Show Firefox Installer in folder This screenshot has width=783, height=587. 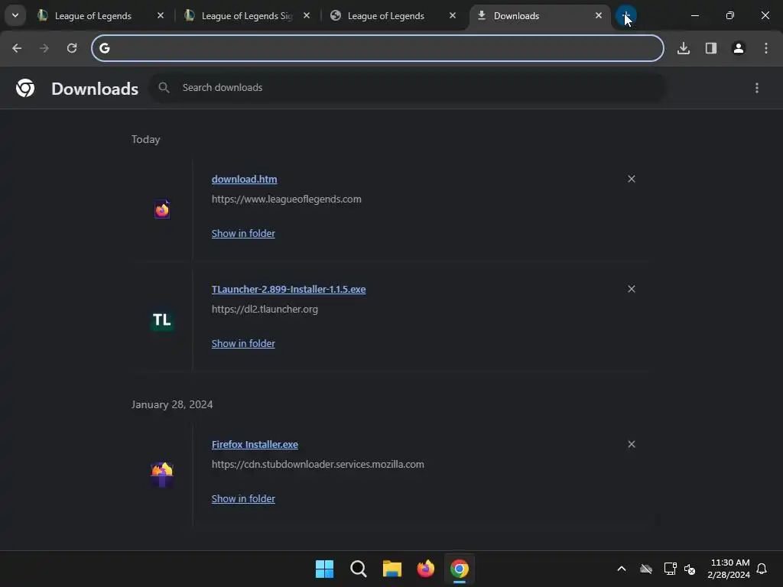(243, 498)
